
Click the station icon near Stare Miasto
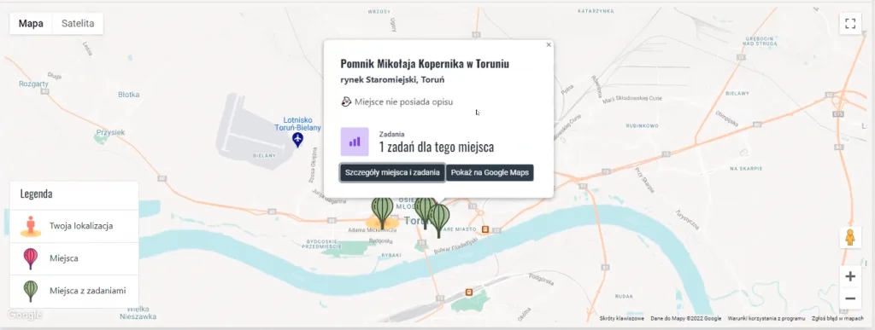pyautogui.click(x=485, y=229)
